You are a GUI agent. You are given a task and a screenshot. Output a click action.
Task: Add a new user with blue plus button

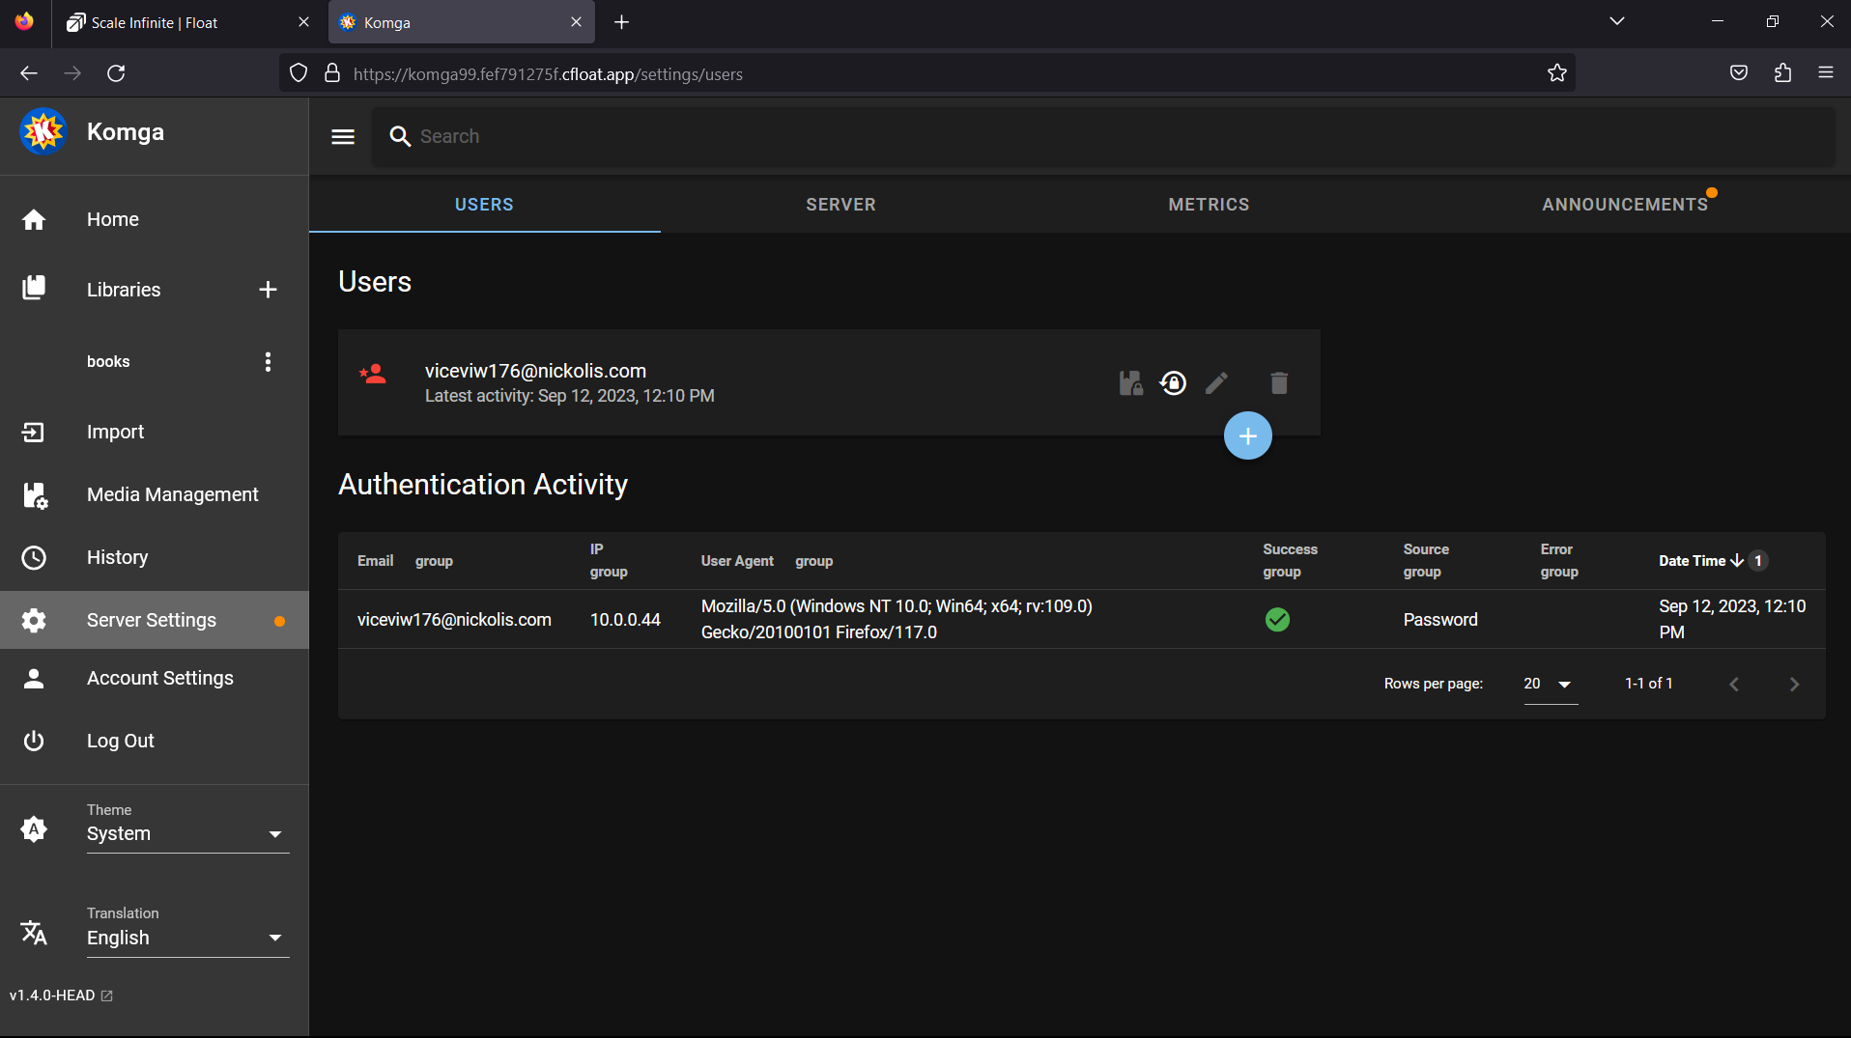click(1248, 436)
